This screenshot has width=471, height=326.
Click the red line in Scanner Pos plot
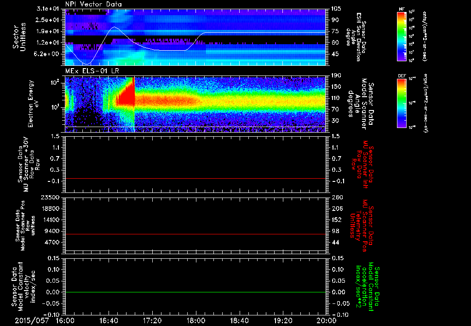pos(195,234)
